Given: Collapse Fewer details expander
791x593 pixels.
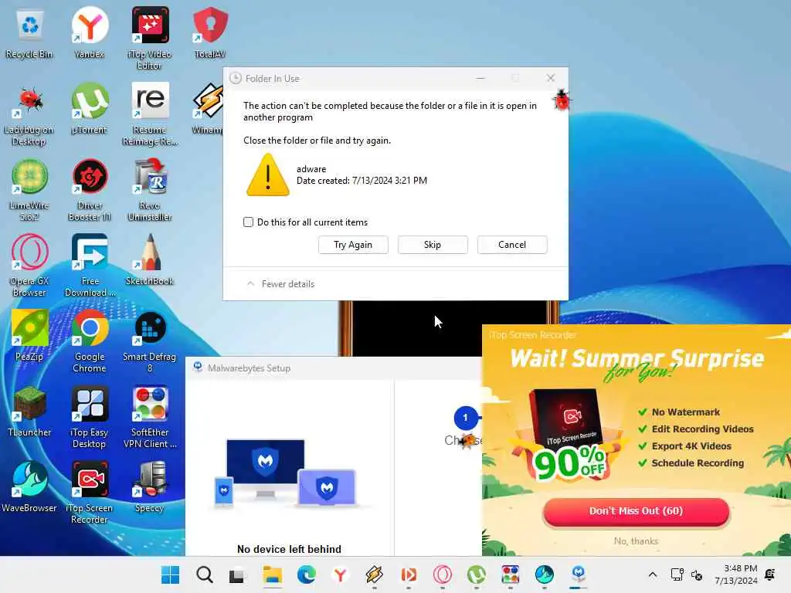Looking at the screenshot, I should click(280, 284).
